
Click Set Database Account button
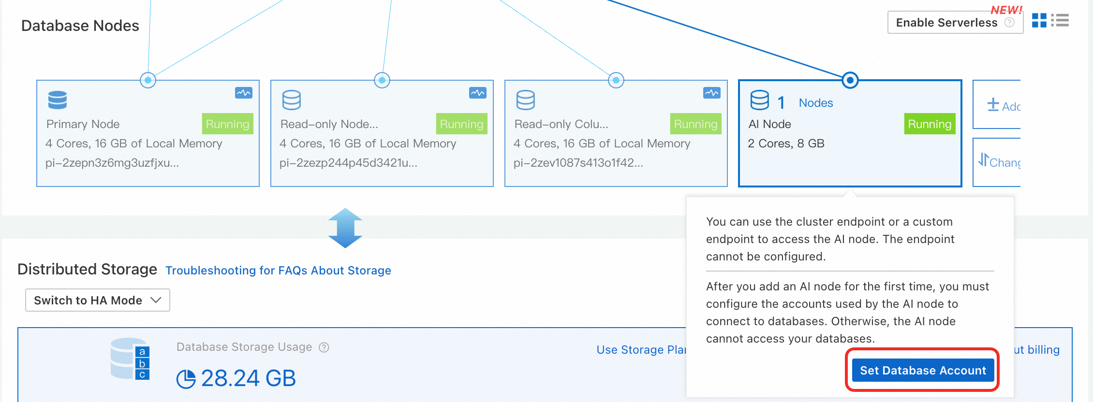click(x=922, y=371)
